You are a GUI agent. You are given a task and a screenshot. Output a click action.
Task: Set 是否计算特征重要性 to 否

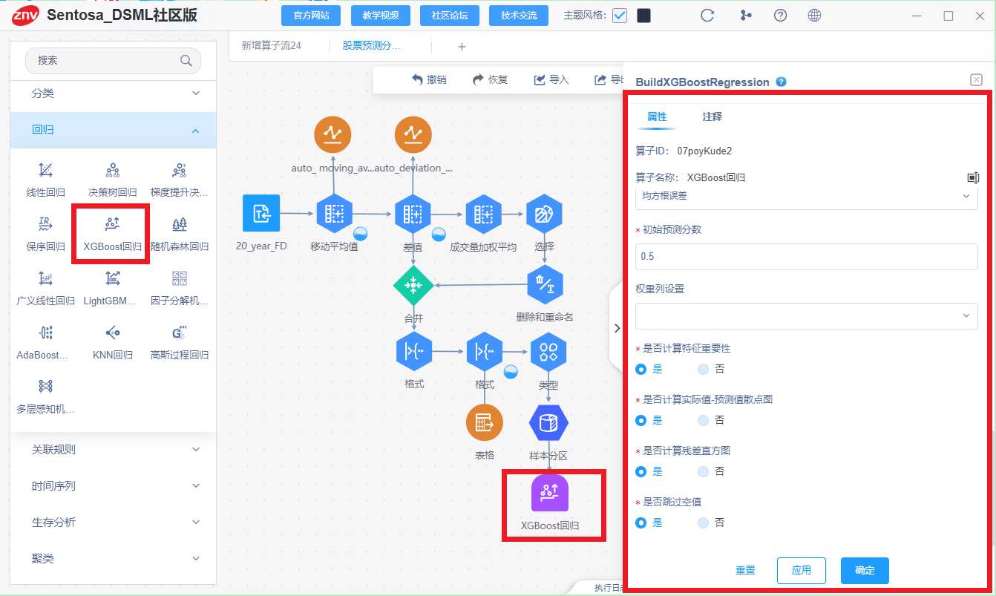coord(704,369)
